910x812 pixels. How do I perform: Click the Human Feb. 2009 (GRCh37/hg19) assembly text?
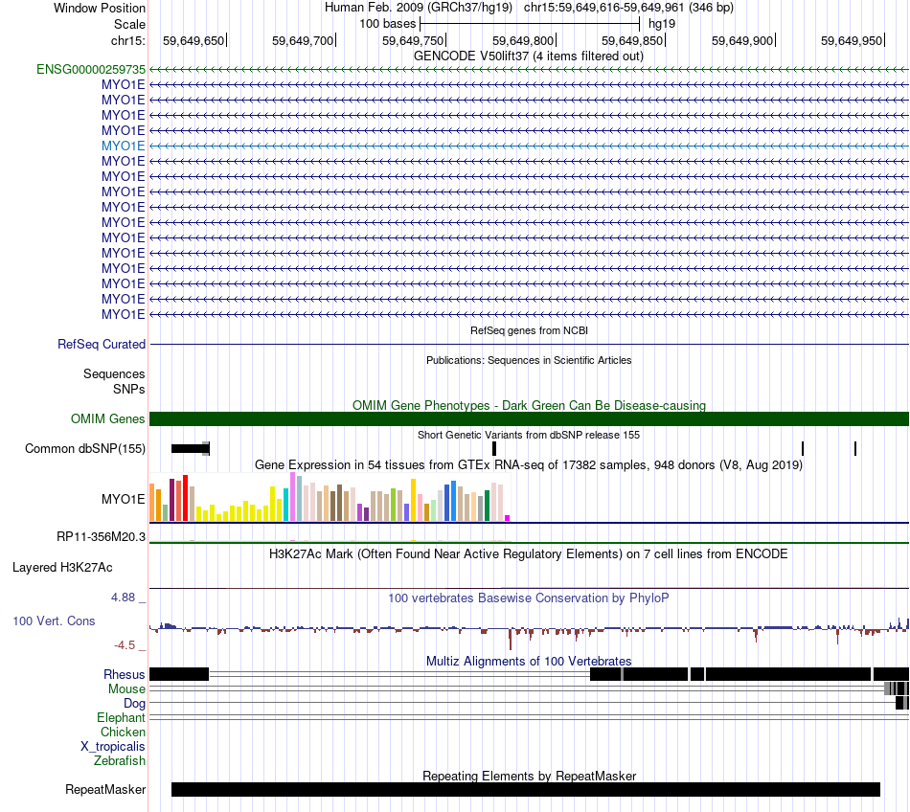(x=419, y=8)
